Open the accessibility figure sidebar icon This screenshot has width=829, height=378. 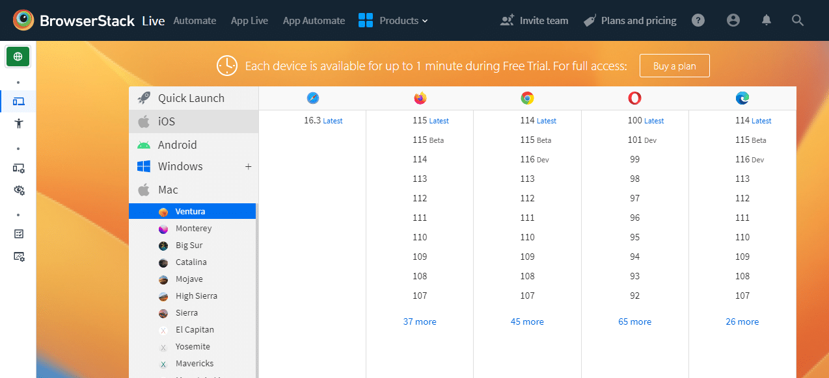coord(18,123)
